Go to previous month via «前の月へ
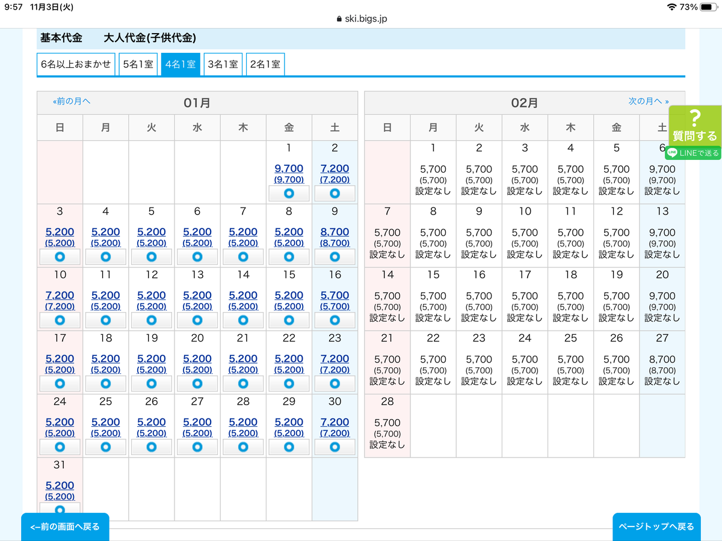The image size is (722, 541). click(72, 102)
